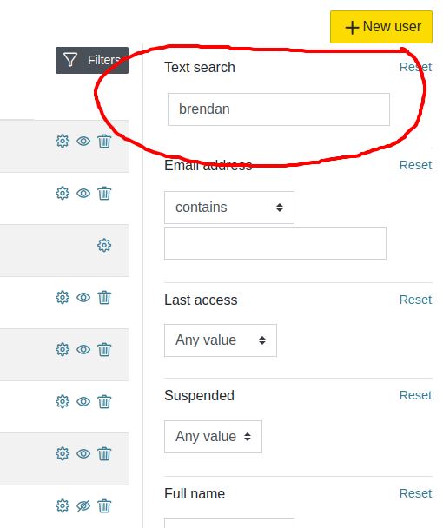The height and width of the screenshot is (528, 443).
Task: Unsuspend user with crossed-out eye icon
Action: click(83, 505)
